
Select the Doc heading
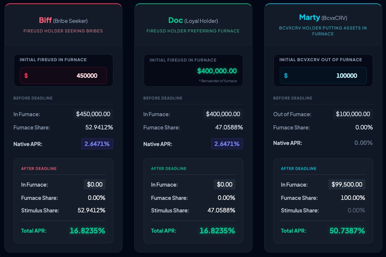pyautogui.click(x=176, y=20)
